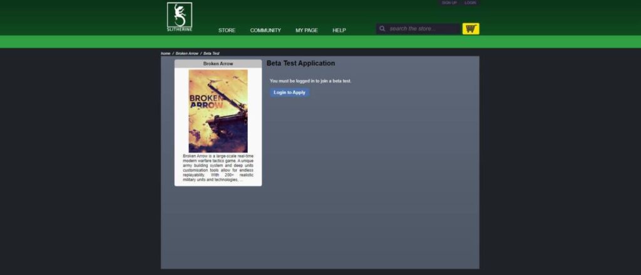Go to MY PAGE
The width and height of the screenshot is (641, 275).
[x=307, y=31]
